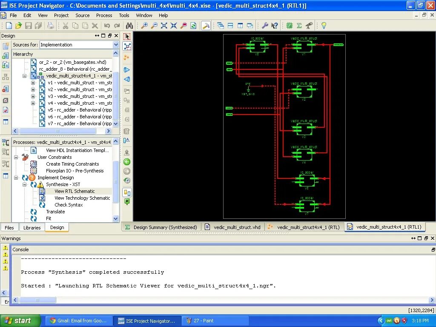The image size is (436, 327).
Task: Click the Cut scissors icon
Action: click(x=65, y=26)
